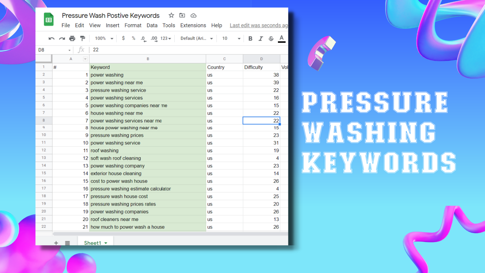Decrease decimal places for cell D8
This screenshot has height=273, width=485.
(143, 38)
